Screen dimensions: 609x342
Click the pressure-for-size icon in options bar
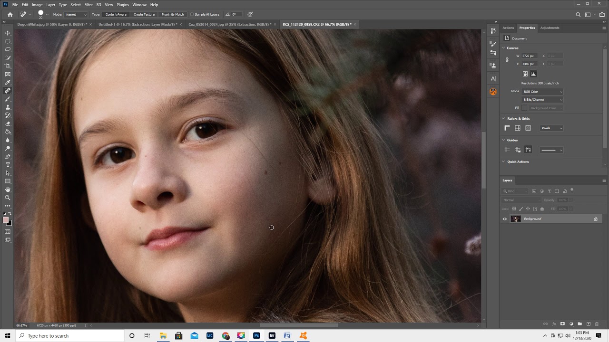click(250, 14)
